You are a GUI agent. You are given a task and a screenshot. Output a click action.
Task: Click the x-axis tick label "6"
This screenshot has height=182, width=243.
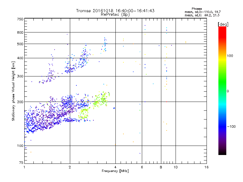click(x=142, y=167)
